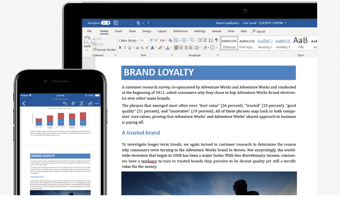Click the Save icon in title bar

(x=116, y=22)
